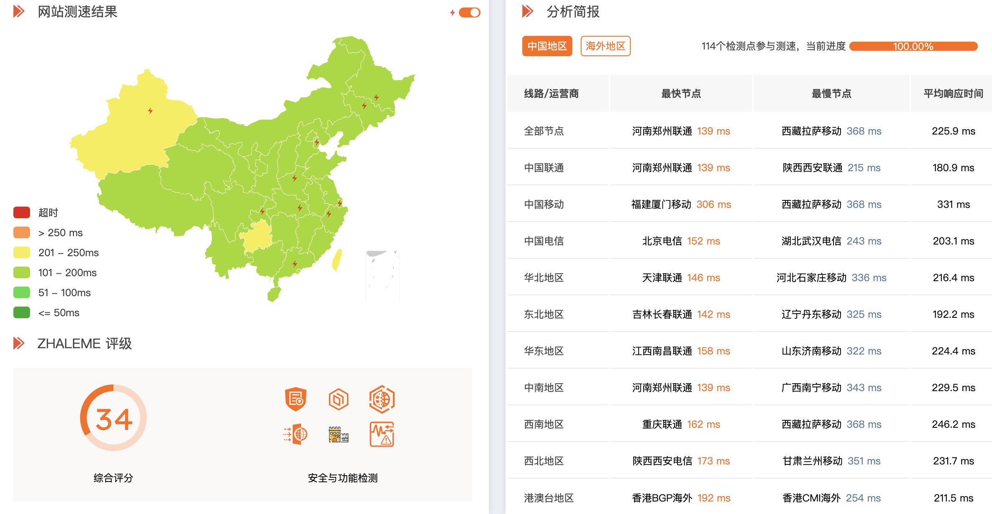This screenshot has height=514, width=992.
Task: Click the yellow 201 – 250ms legend swatch
Action: [x=22, y=252]
